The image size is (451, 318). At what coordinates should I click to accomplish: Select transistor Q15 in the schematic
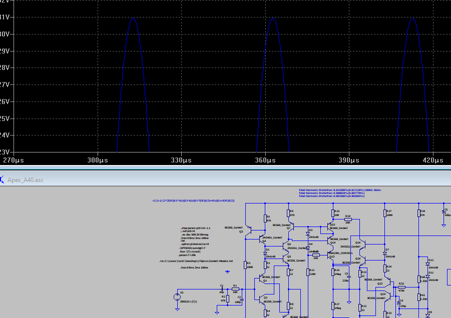point(330,226)
